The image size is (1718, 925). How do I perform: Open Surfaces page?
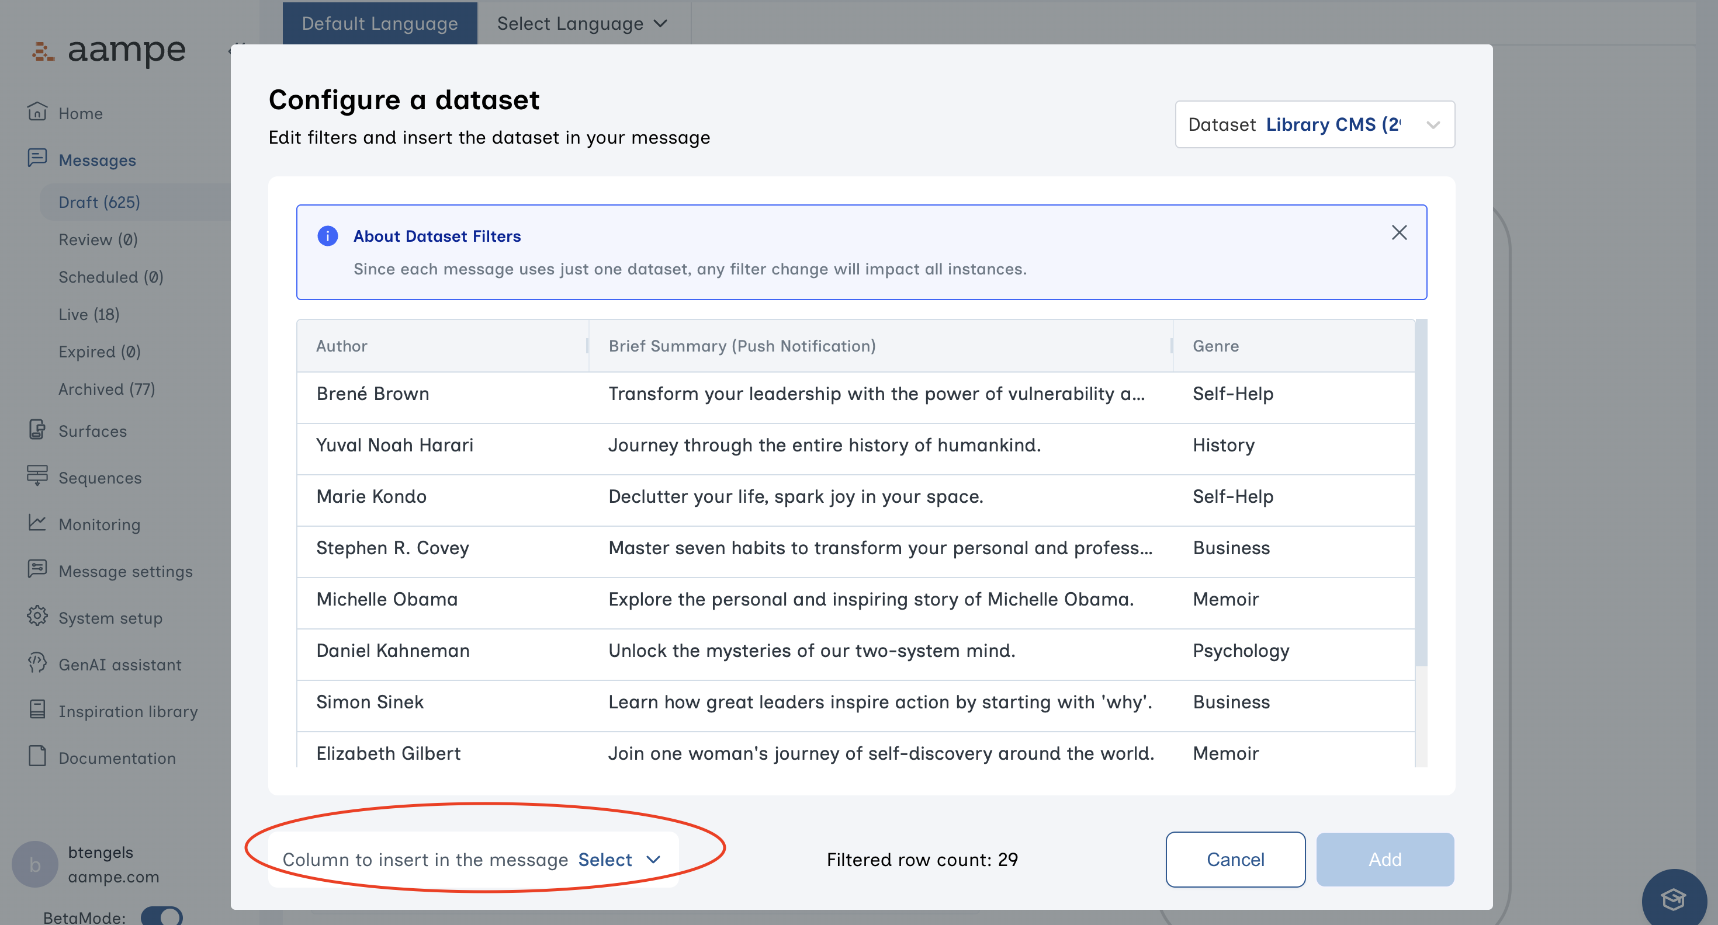[x=93, y=431]
